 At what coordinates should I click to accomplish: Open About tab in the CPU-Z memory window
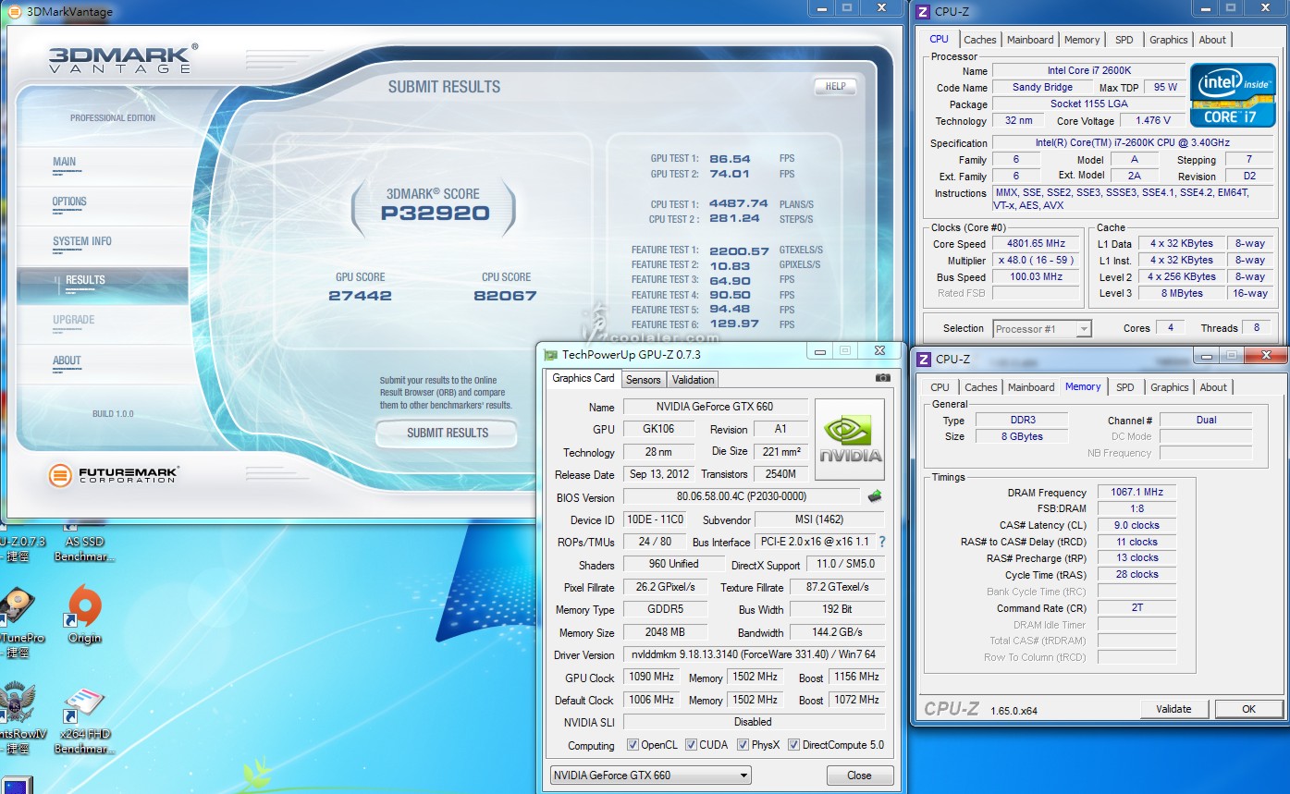[x=1213, y=387]
